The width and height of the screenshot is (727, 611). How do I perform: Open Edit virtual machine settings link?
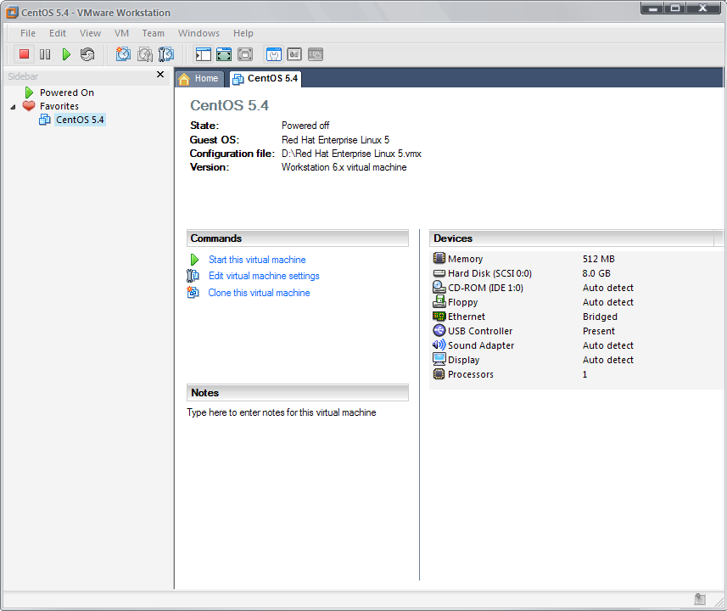(264, 276)
